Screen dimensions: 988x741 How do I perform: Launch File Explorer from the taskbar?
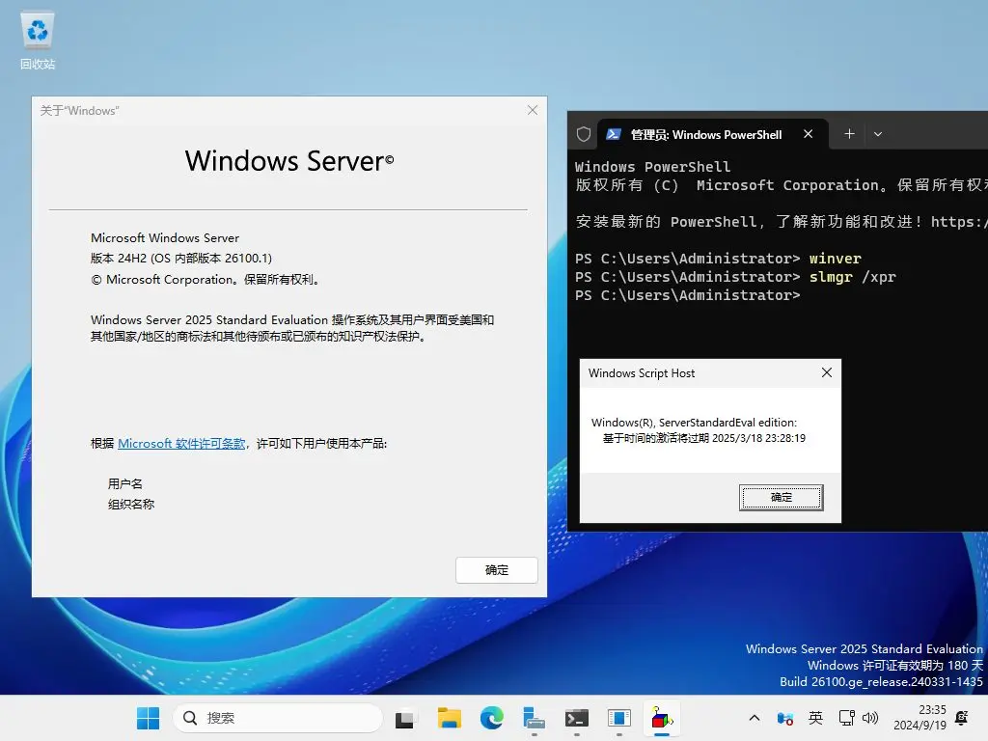tap(449, 718)
